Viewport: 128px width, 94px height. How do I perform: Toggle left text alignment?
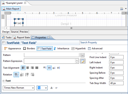click(23, 68)
